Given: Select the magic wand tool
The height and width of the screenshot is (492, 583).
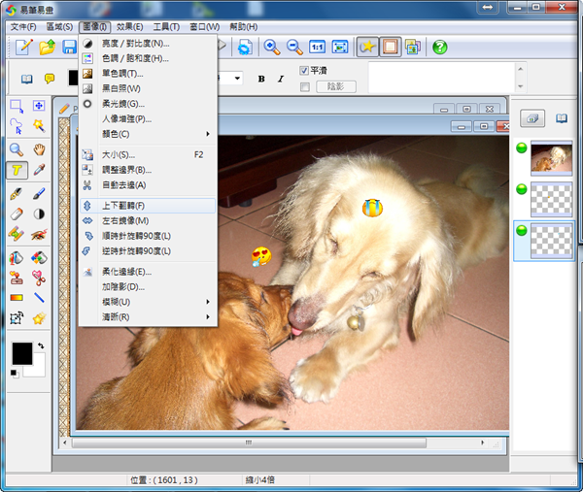Looking at the screenshot, I should pyautogui.click(x=39, y=126).
